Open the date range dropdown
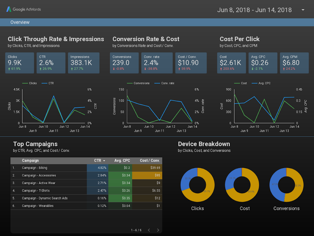The image size is (314, 236). pos(302,10)
